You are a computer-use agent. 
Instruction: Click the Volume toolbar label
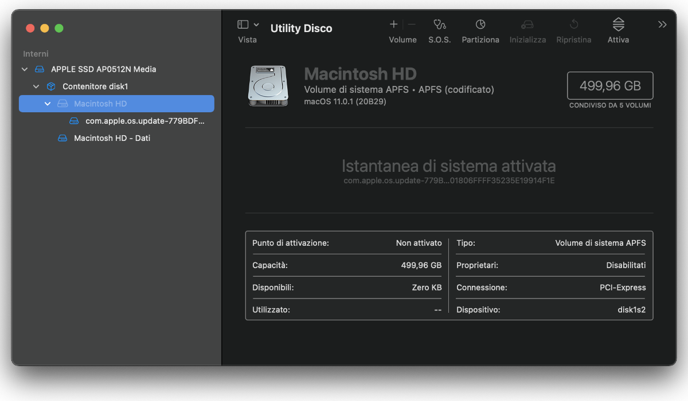point(403,40)
